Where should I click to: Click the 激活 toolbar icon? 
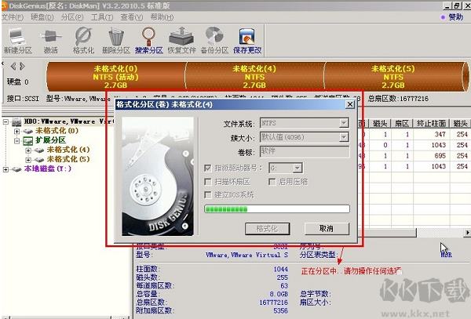[50, 41]
